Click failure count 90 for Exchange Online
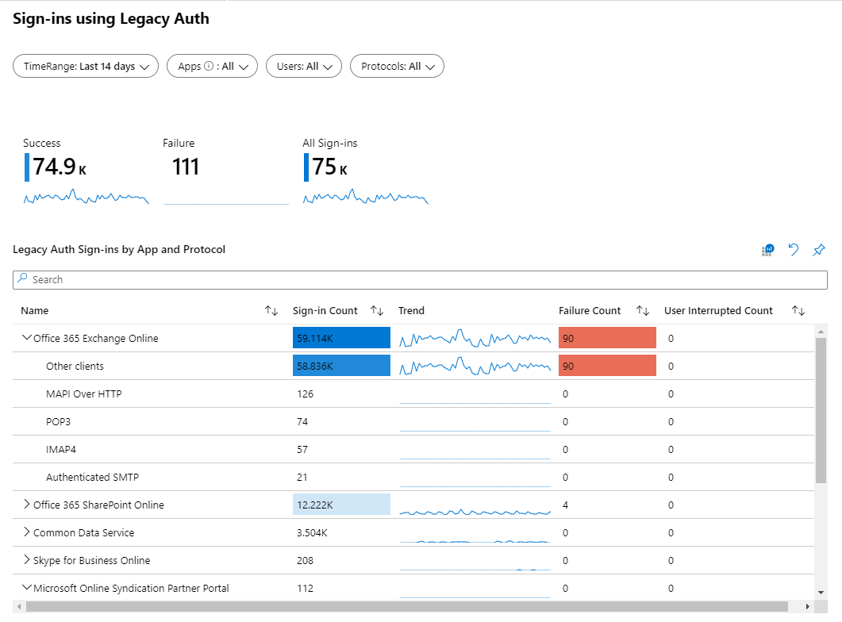 (x=607, y=338)
